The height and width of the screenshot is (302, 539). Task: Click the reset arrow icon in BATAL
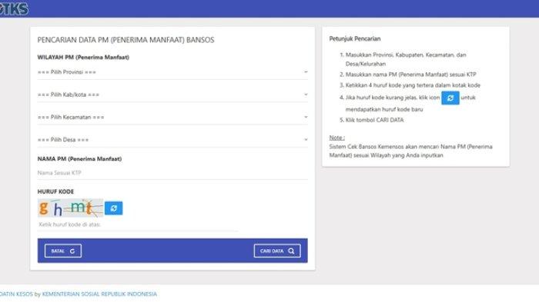(72, 251)
